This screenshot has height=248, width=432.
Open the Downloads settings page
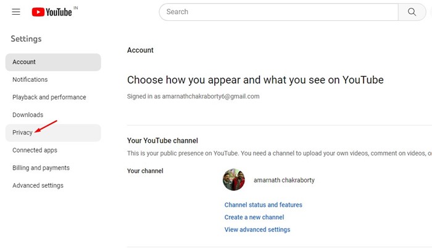28,115
